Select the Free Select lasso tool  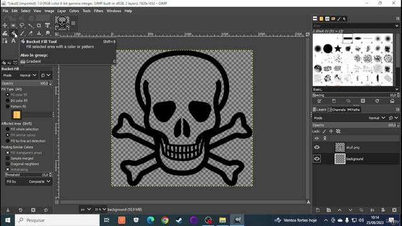[x=22, y=25]
